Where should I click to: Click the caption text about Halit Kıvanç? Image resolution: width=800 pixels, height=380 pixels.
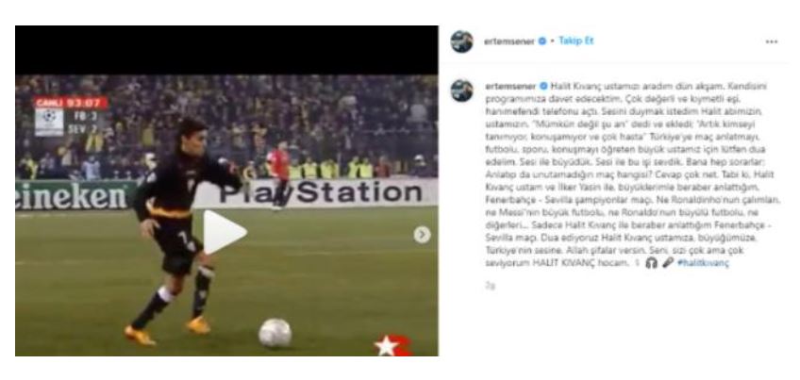(x=633, y=175)
